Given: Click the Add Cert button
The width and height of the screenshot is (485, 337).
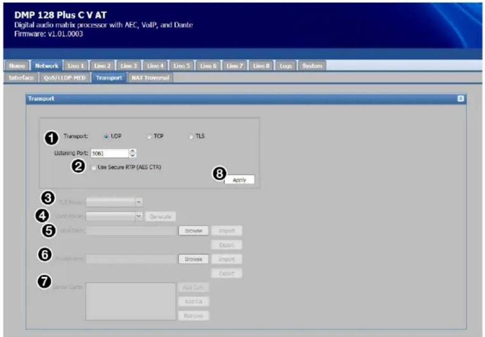Looking at the screenshot, I should [193, 287].
